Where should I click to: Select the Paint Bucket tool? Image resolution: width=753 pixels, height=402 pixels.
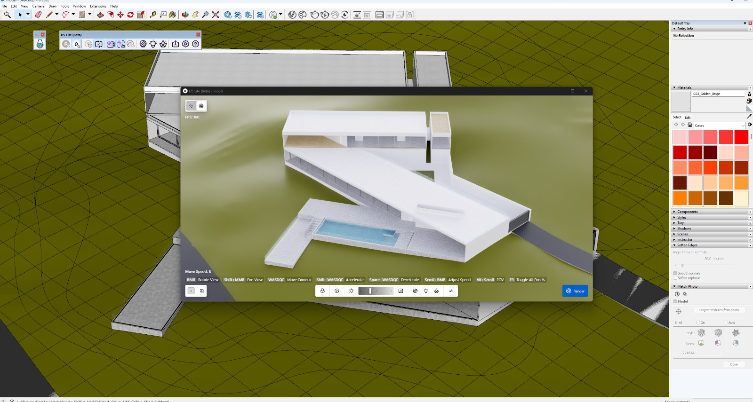(172, 15)
